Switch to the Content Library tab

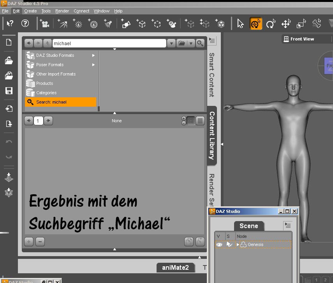click(x=212, y=135)
